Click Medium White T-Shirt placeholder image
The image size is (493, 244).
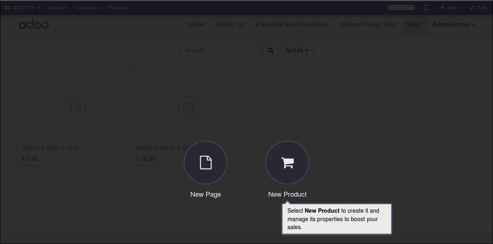[x=189, y=107]
